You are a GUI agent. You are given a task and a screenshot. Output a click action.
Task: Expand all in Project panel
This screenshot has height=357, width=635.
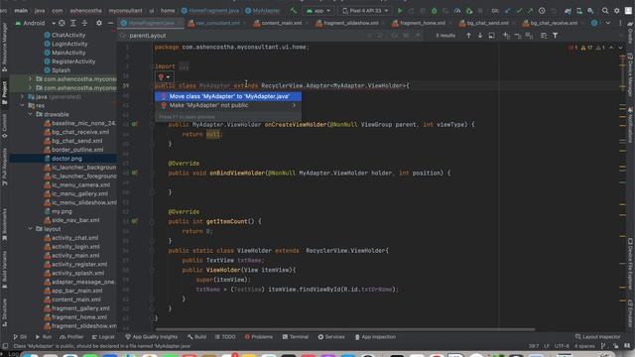(73, 23)
